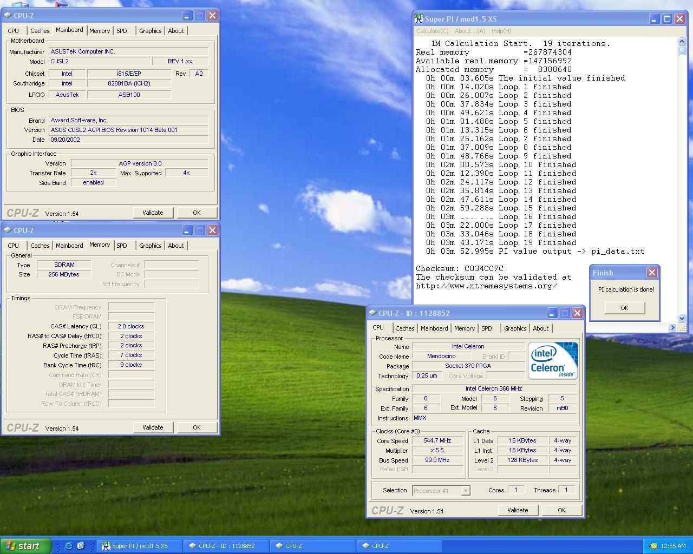This screenshot has height=554, width=693.
Task: Click the xtremesystems.org URL text
Action: 486,286
